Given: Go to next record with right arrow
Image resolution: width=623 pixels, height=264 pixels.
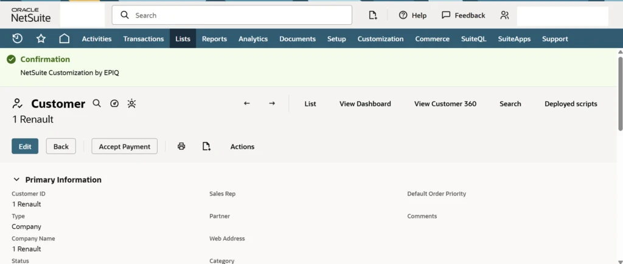Looking at the screenshot, I should [x=272, y=103].
